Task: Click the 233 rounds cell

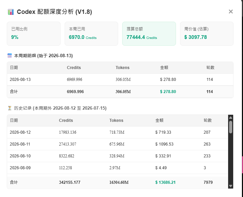Action: (207, 156)
